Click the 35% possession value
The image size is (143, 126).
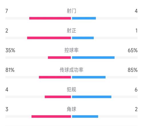click(10, 50)
